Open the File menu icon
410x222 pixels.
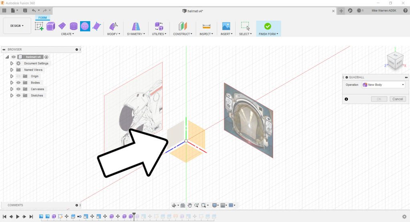(14, 10)
